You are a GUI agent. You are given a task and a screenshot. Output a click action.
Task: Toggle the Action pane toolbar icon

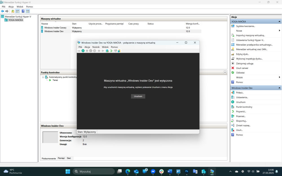(28, 11)
